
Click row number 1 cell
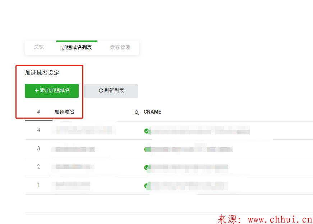(38, 185)
